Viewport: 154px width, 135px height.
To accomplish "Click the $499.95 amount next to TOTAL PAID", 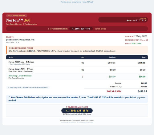I will point(142,91).
